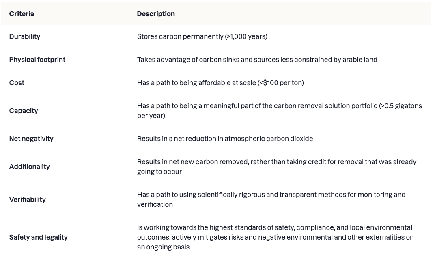The width and height of the screenshot is (435, 266).
Task: Select the 'an ongoing basis' text line
Action: pos(163,247)
